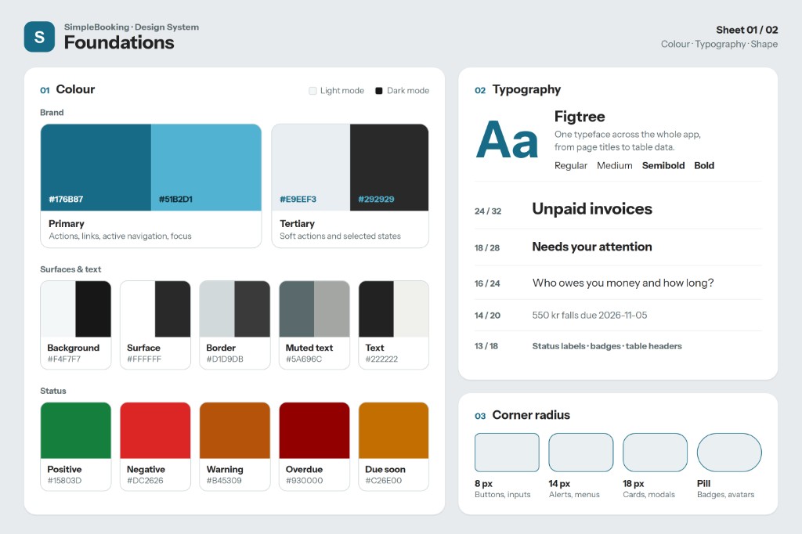The width and height of the screenshot is (802, 534).
Task: Select the #176B87 primary swatch
Action: pyautogui.click(x=96, y=168)
